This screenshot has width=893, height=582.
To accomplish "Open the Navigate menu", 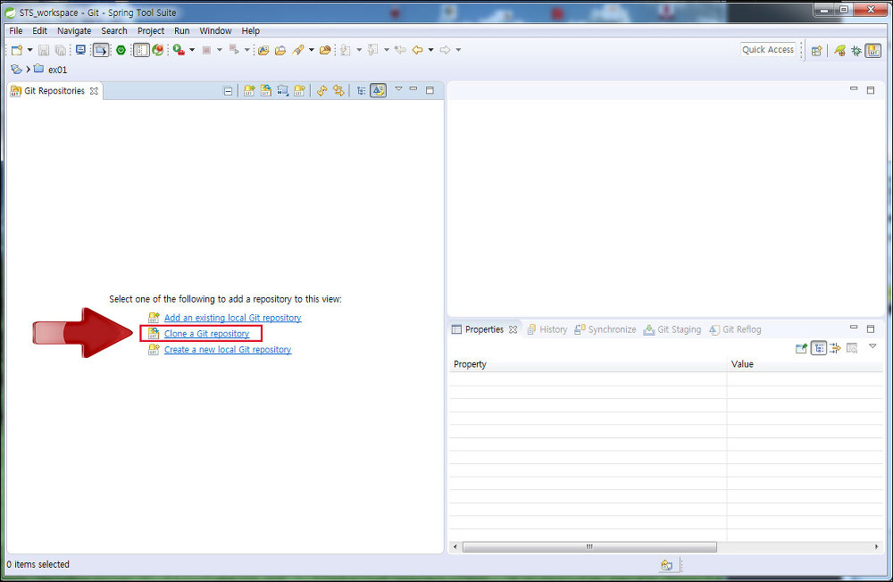I will 74,30.
